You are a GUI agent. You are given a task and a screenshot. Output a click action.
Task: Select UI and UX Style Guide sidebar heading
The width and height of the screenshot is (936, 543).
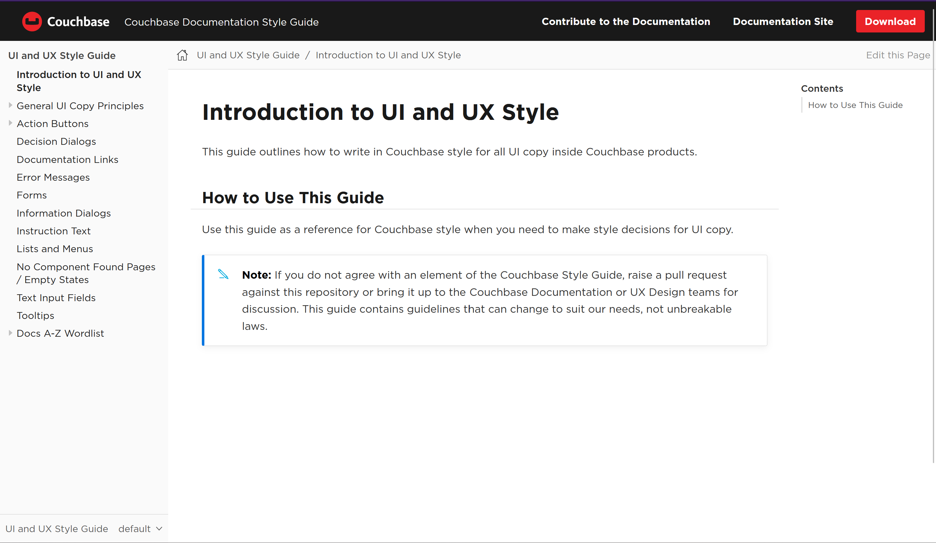[x=62, y=55]
